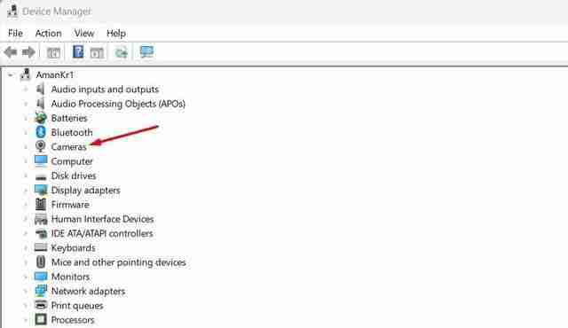
Task: Open the File menu
Action: [x=15, y=34]
